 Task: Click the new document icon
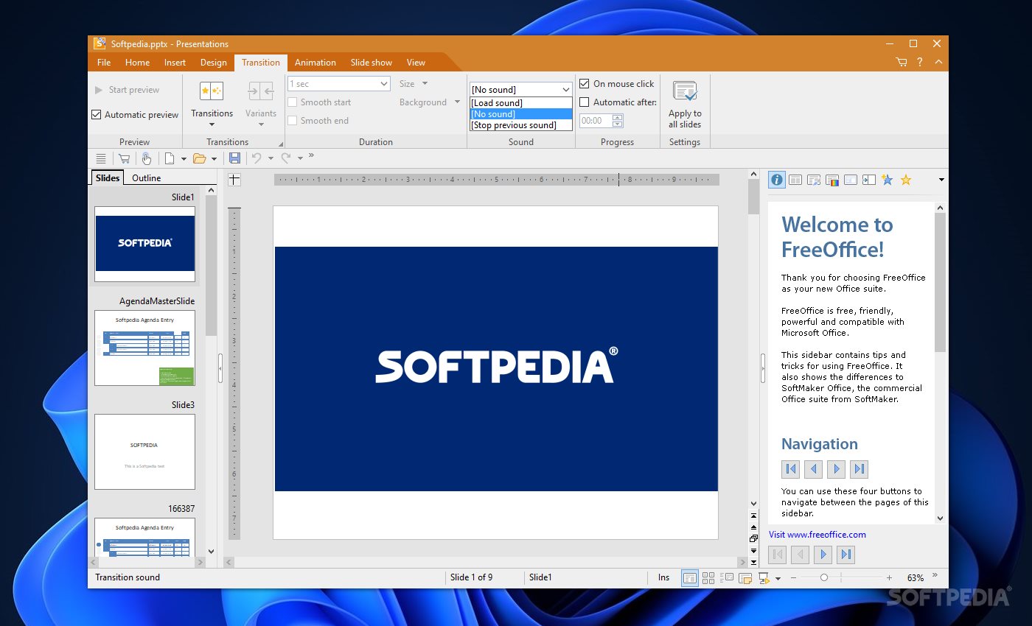pyautogui.click(x=170, y=158)
